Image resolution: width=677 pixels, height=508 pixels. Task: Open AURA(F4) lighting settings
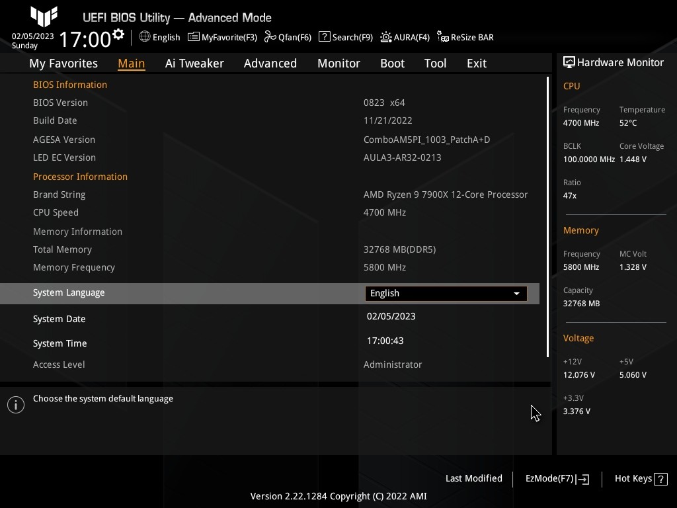coord(385,37)
